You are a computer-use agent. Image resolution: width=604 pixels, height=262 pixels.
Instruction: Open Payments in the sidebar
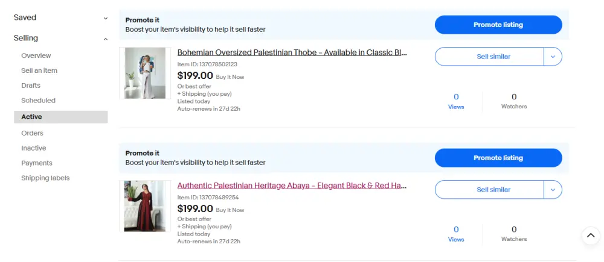coord(37,163)
